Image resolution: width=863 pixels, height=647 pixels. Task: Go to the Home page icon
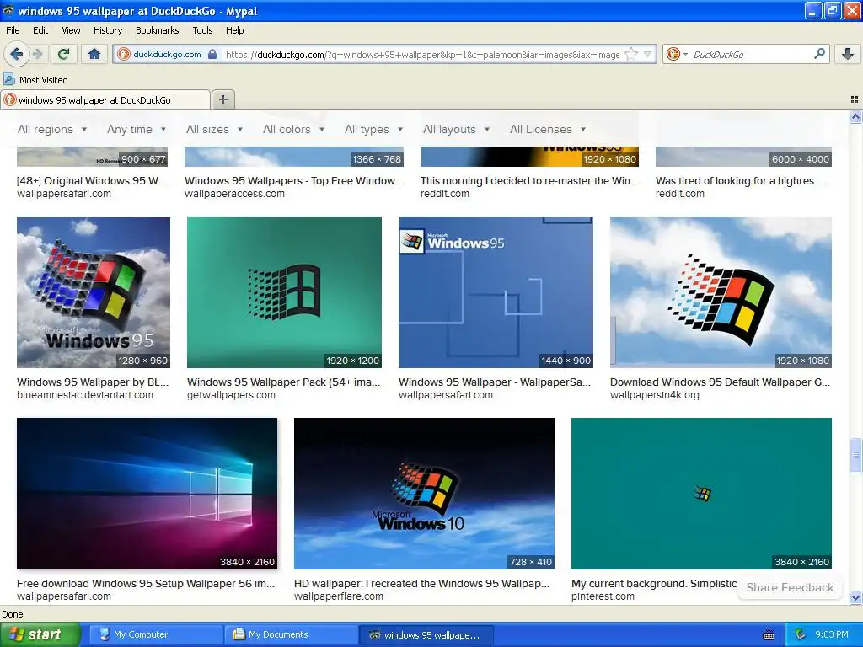[94, 54]
